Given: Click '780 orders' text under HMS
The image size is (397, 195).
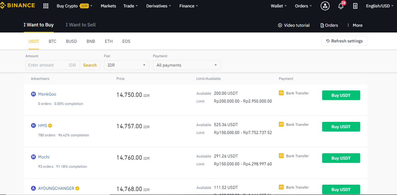Looking at the screenshot, I should pos(47,135).
